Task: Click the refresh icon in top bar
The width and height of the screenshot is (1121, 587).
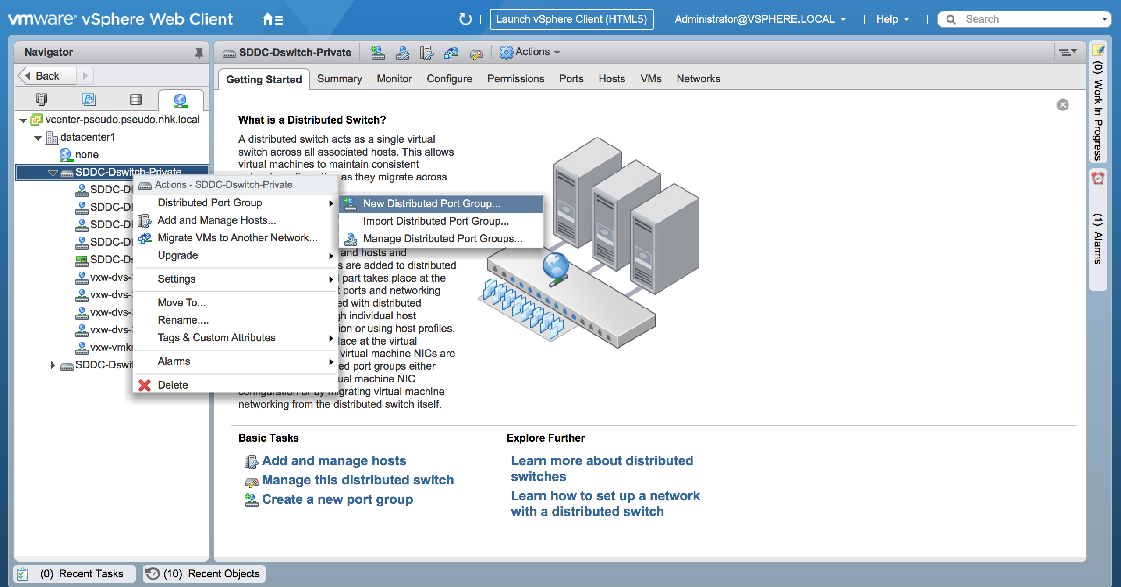Action: pyautogui.click(x=465, y=19)
